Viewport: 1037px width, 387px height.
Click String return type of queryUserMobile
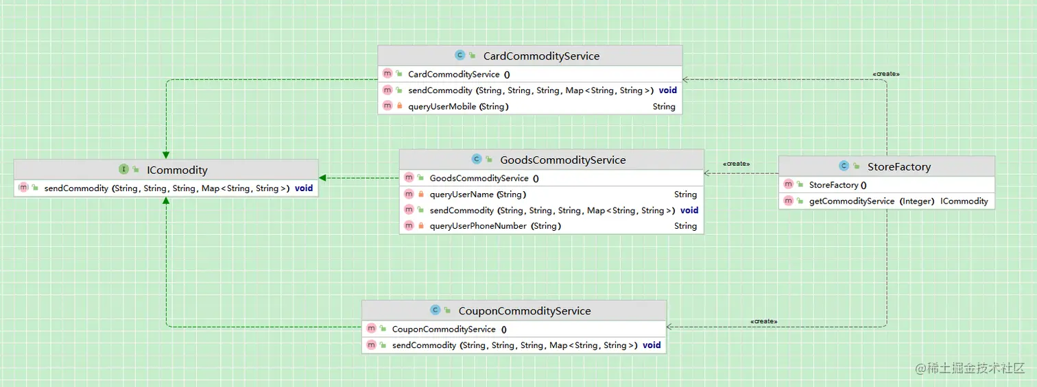tap(664, 106)
